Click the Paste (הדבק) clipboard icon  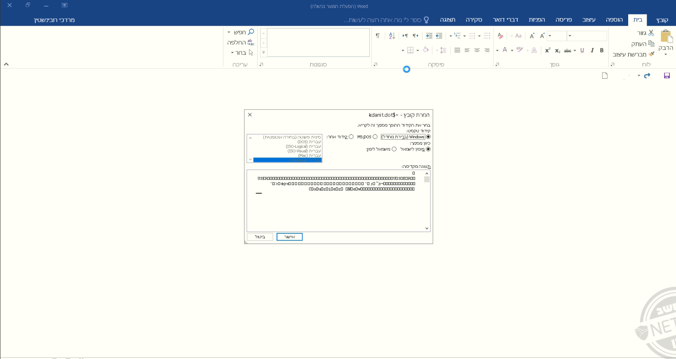tap(666, 36)
